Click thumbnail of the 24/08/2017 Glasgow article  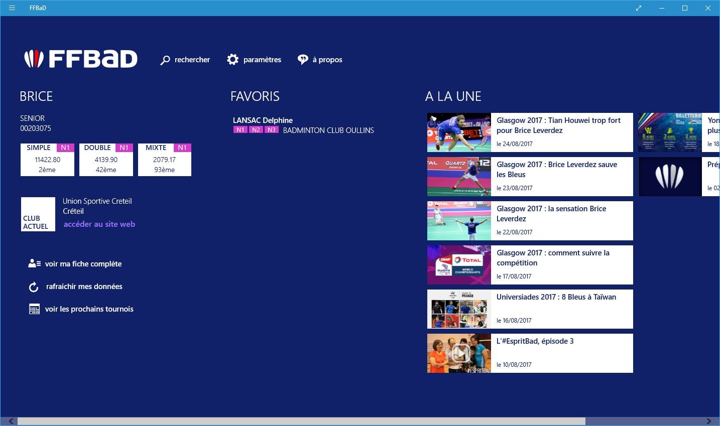459,132
